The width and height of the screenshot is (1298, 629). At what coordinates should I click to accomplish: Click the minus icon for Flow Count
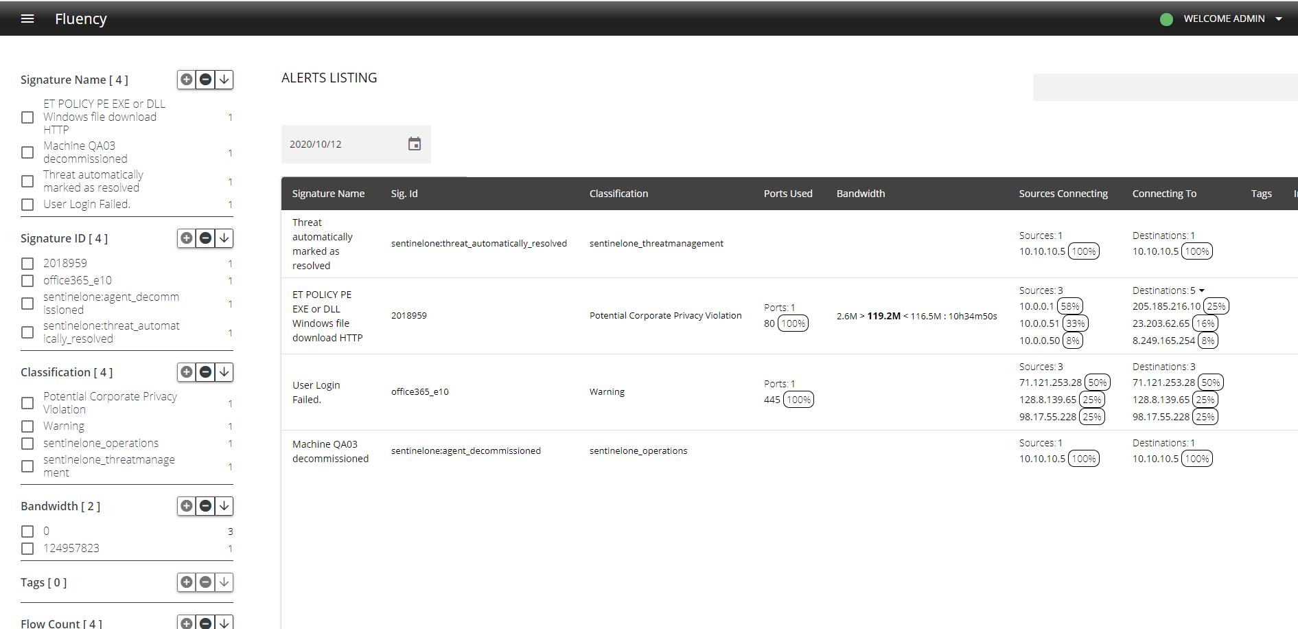[x=205, y=624]
